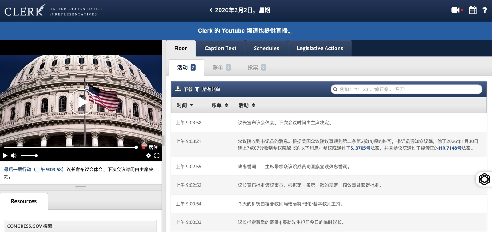The width and height of the screenshot is (492, 232).
Task: Select the 上午 9:03:21 time cell
Action: coord(188,141)
